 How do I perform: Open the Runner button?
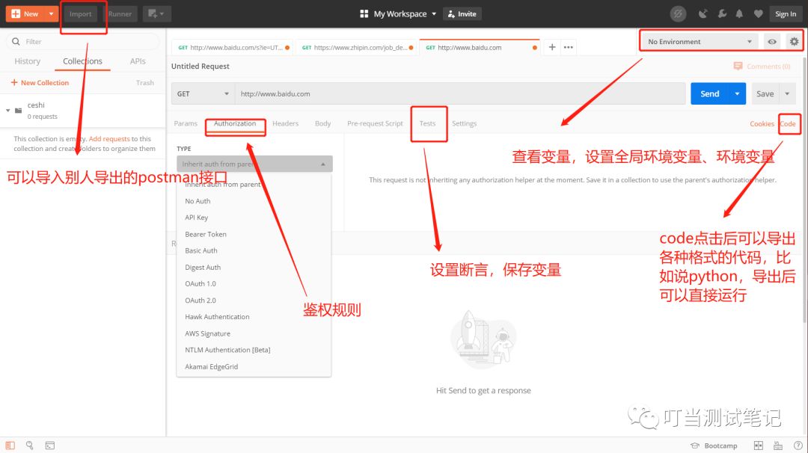click(x=120, y=14)
